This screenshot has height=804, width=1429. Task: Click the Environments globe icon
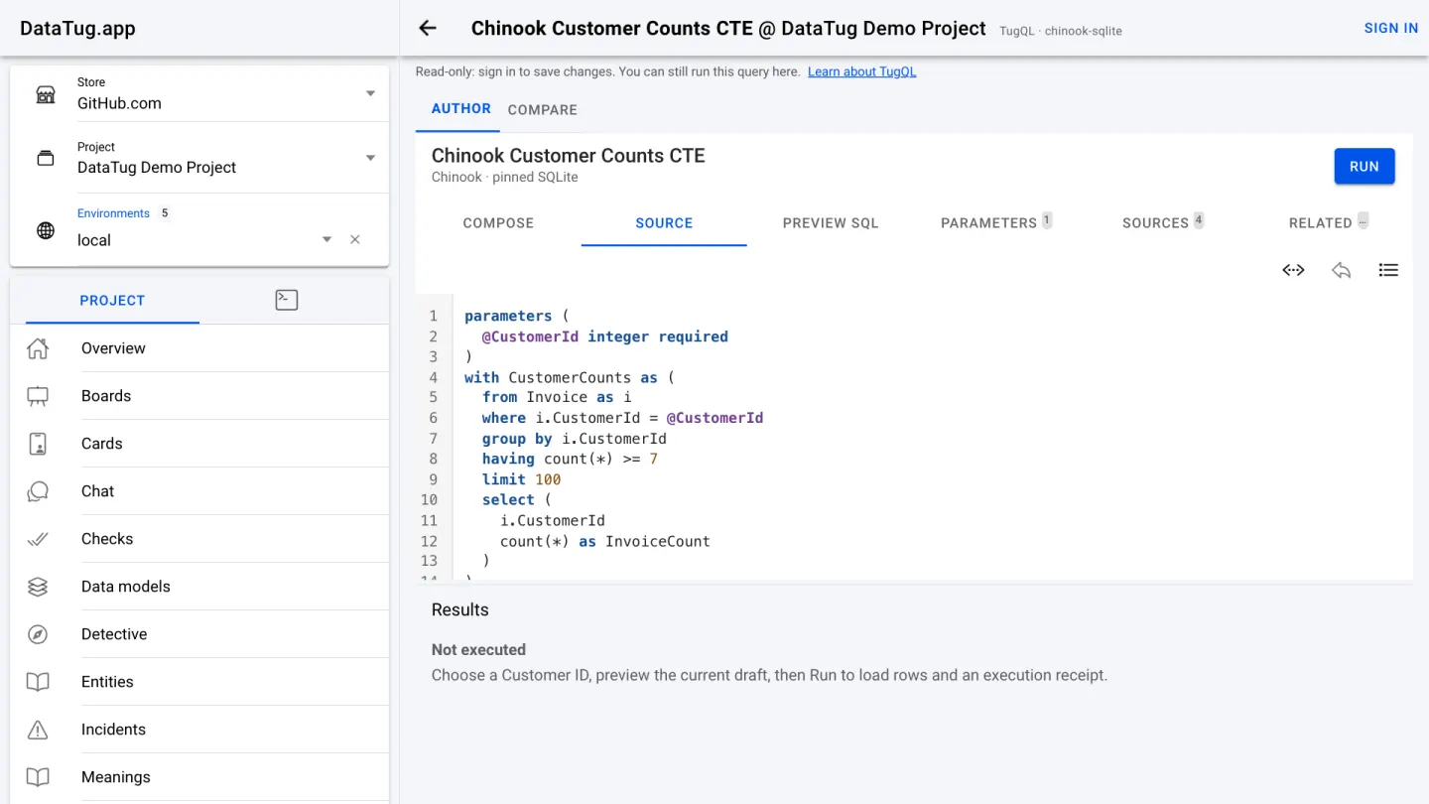click(x=46, y=231)
